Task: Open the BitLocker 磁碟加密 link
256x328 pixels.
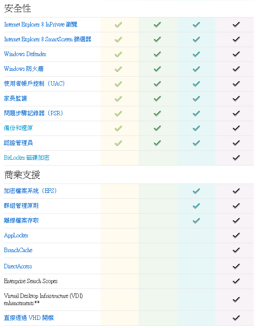Action: pos(27,158)
